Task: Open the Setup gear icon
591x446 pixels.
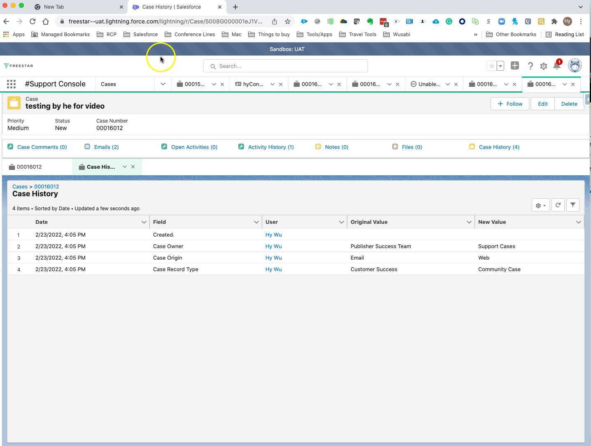Action: click(x=544, y=66)
